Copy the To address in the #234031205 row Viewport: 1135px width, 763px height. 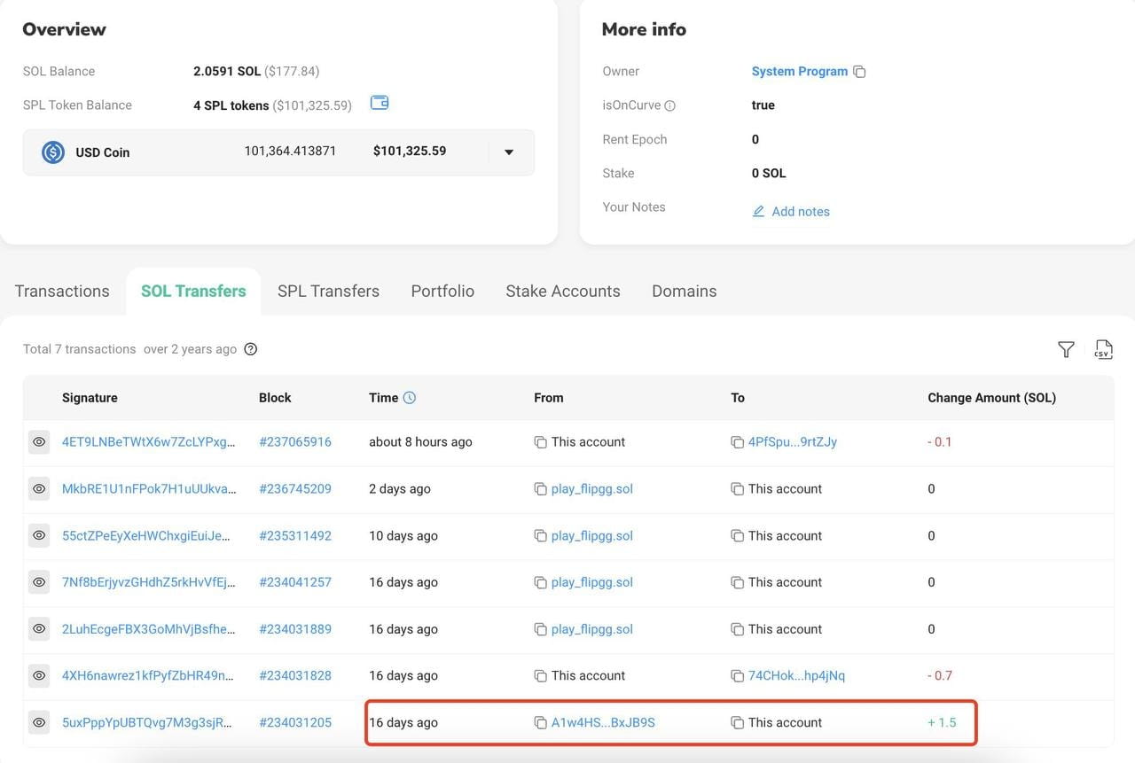(737, 723)
